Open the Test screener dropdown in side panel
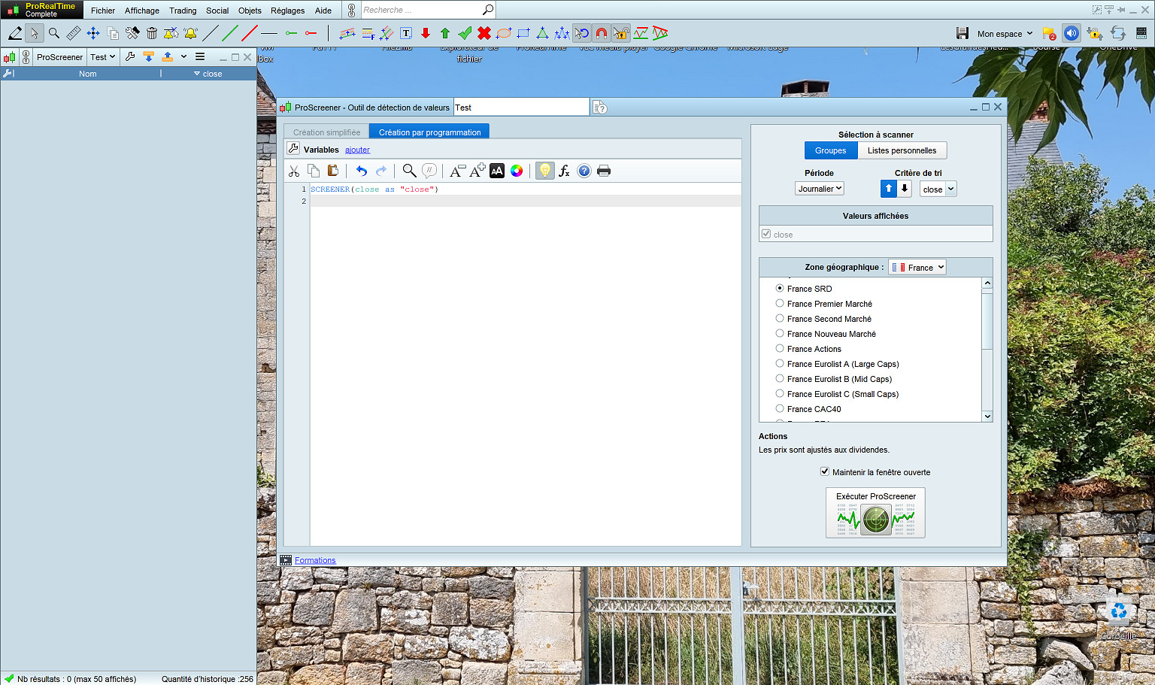 click(x=102, y=56)
